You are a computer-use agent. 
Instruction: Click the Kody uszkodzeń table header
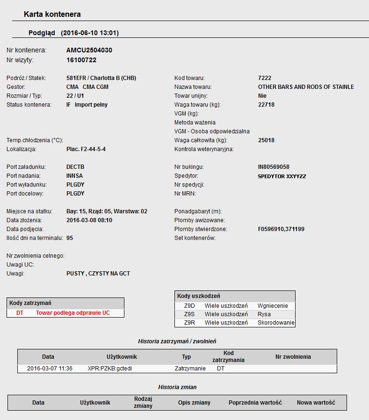coord(235,296)
